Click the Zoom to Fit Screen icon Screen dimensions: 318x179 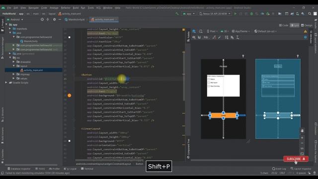click(302, 154)
